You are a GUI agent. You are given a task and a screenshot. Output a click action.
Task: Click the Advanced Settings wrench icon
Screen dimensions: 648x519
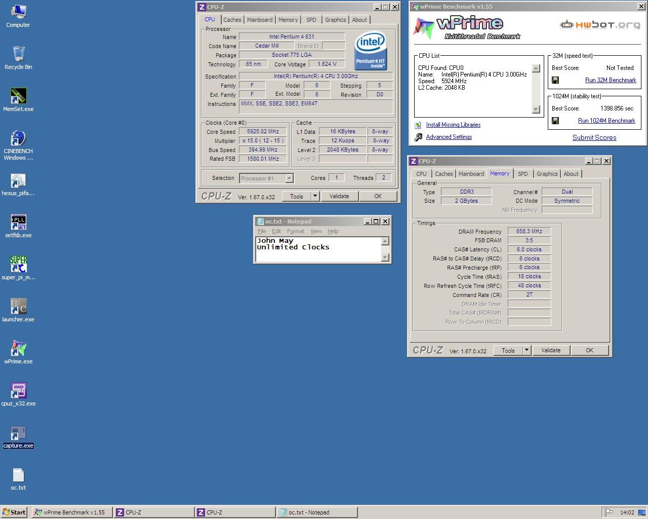tap(418, 137)
